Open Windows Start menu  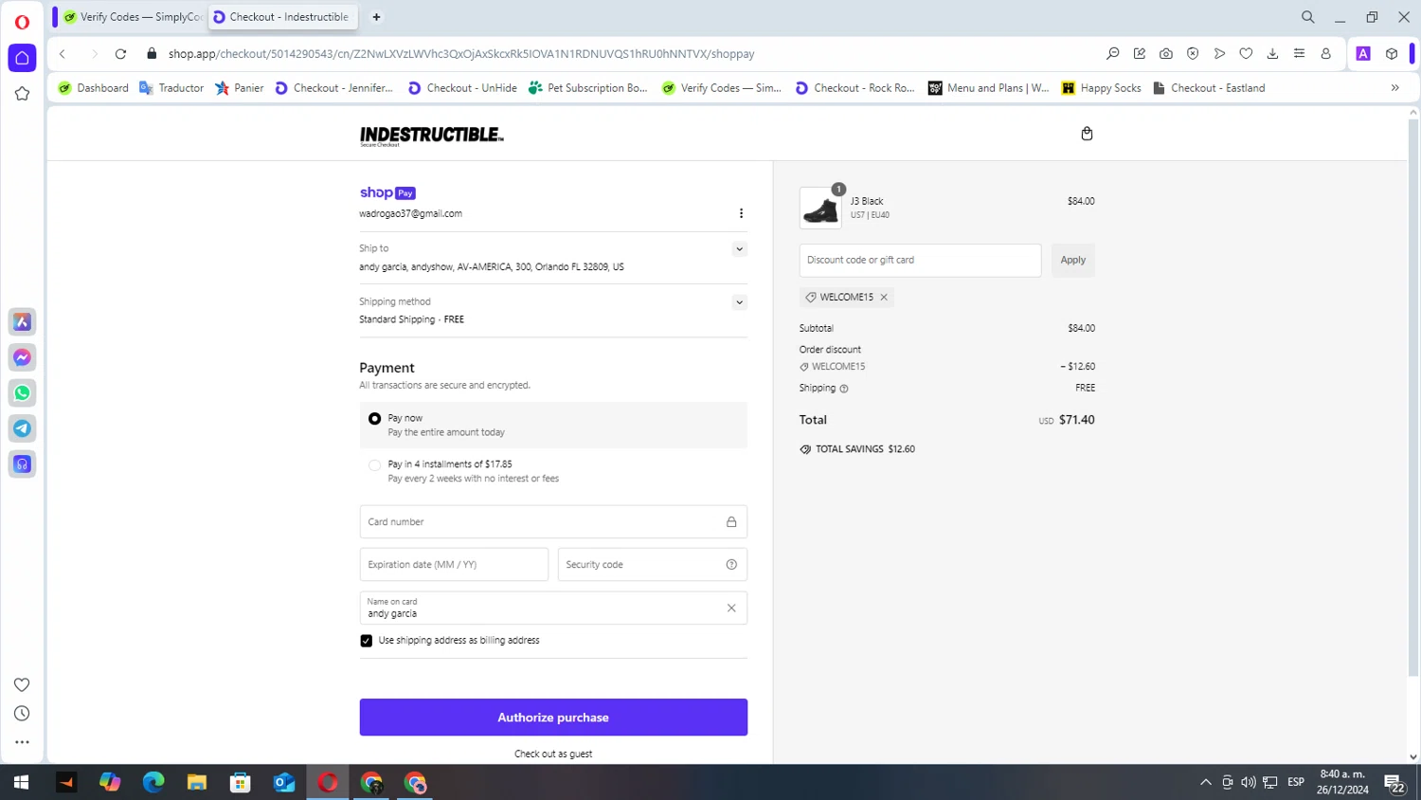[22, 782]
